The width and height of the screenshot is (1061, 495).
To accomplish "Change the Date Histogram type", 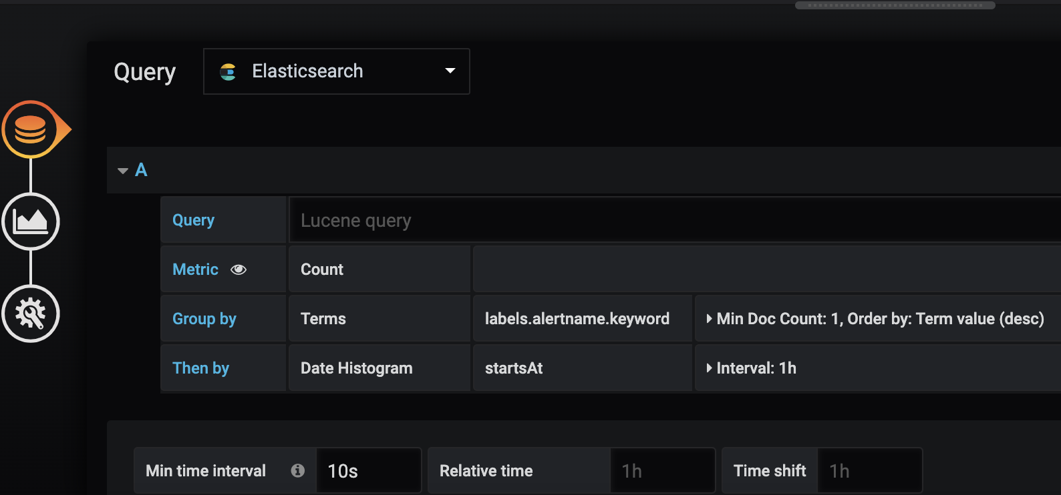I will [x=380, y=368].
